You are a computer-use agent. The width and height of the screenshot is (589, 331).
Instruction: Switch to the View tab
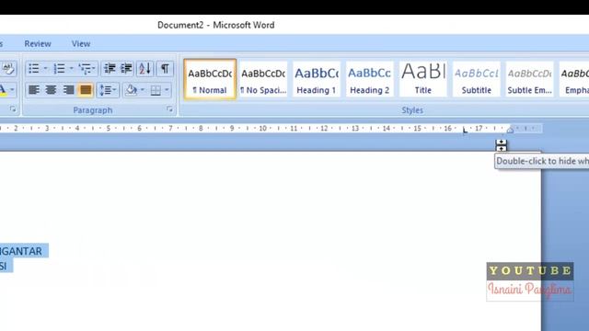coord(81,44)
